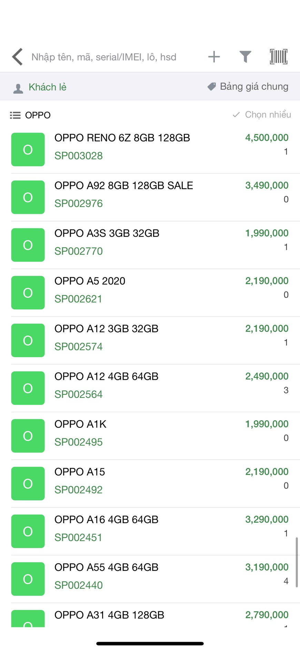Image resolution: width=300 pixels, height=651 pixels.
Task: Click the OPPO A12 4GB 64GB name
Action: pyautogui.click(x=106, y=376)
